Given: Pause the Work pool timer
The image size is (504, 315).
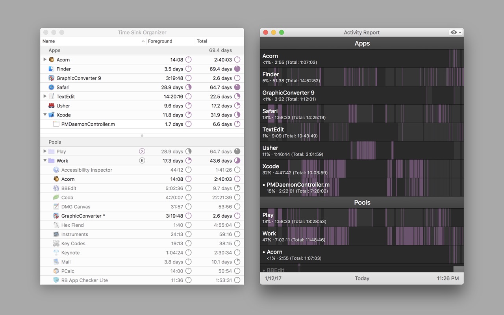Looking at the screenshot, I should click(142, 161).
